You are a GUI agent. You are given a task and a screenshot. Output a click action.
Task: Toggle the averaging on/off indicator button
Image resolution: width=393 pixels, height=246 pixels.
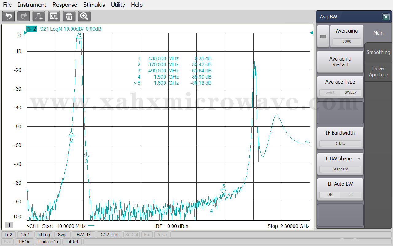coord(323,36)
